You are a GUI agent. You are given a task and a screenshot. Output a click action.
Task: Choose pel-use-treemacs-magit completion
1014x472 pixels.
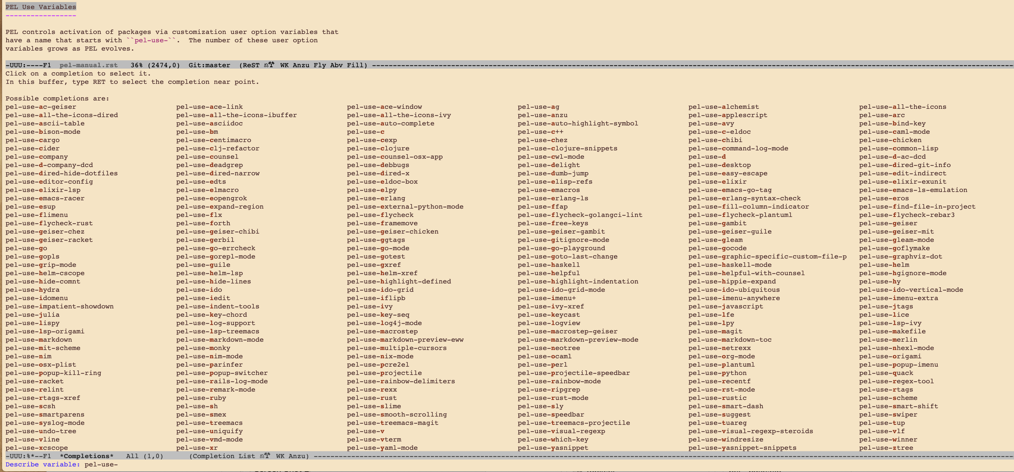(392, 423)
